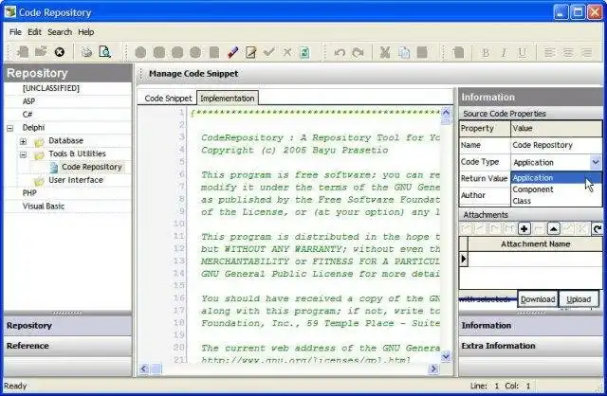Screen dimensions: 607x396
Task: Select the [UNCLASSIFIED] repository item
Action: (50, 88)
